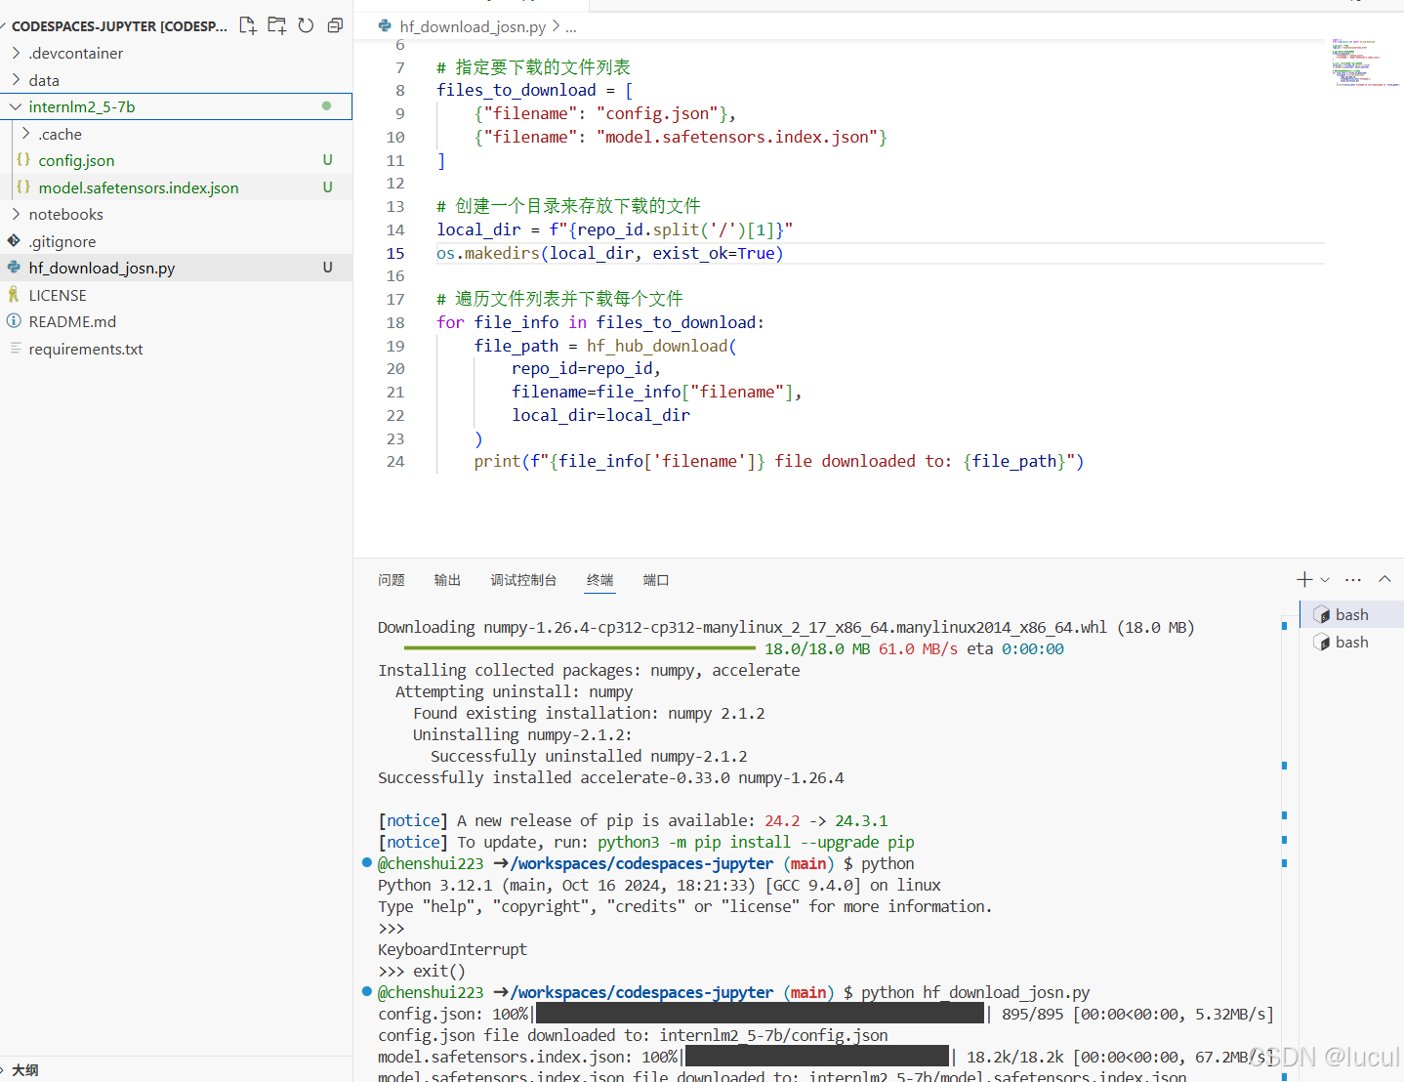The width and height of the screenshot is (1404, 1082).
Task: Click line number 18 in the gutter
Action: 394,322
